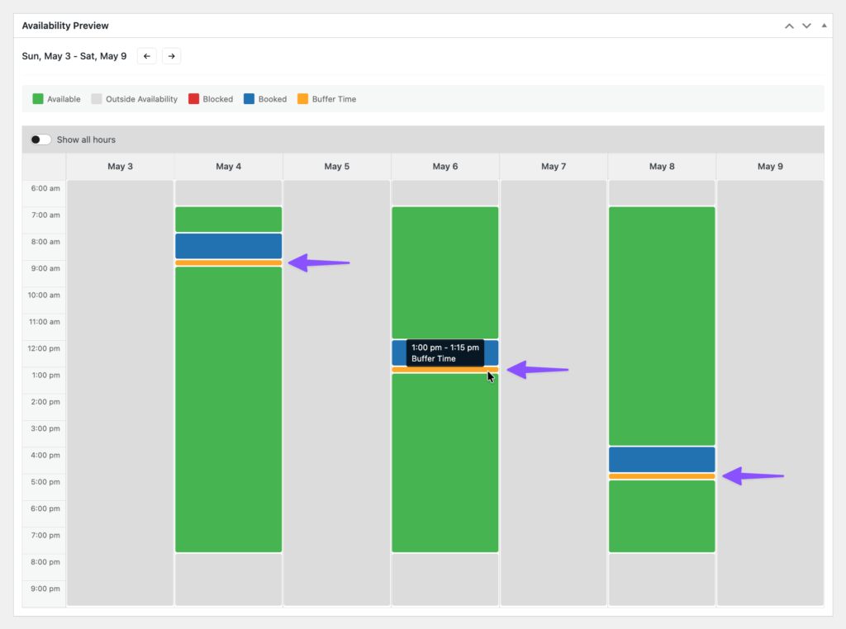The image size is (846, 629).
Task: Click the booked slot on May 4
Action: 228,246
